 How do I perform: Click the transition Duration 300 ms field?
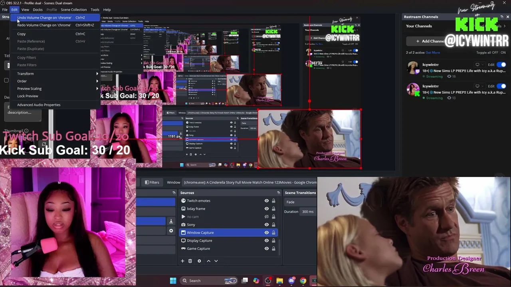308,212
